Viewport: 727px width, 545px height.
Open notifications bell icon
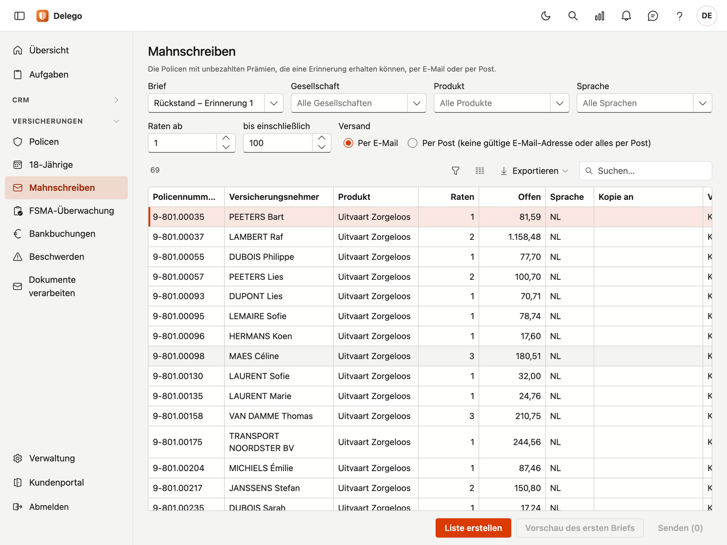click(626, 16)
